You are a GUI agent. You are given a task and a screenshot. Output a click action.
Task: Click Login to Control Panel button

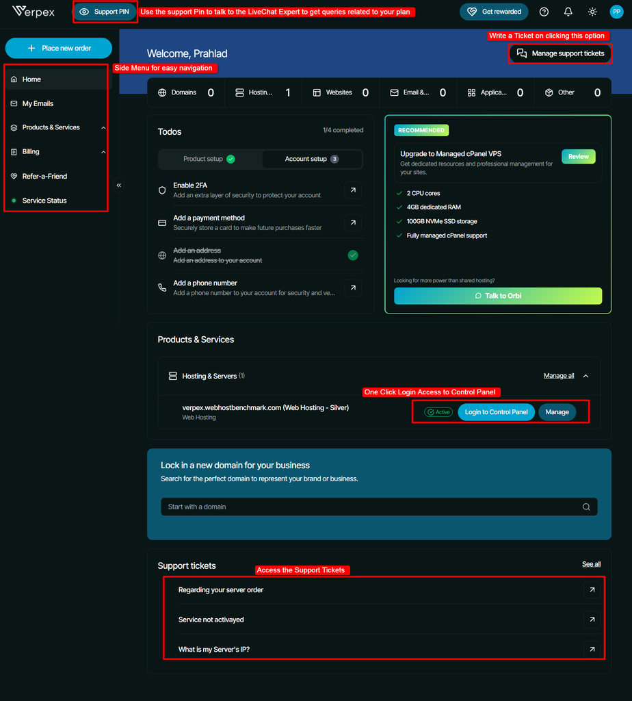[x=496, y=411]
